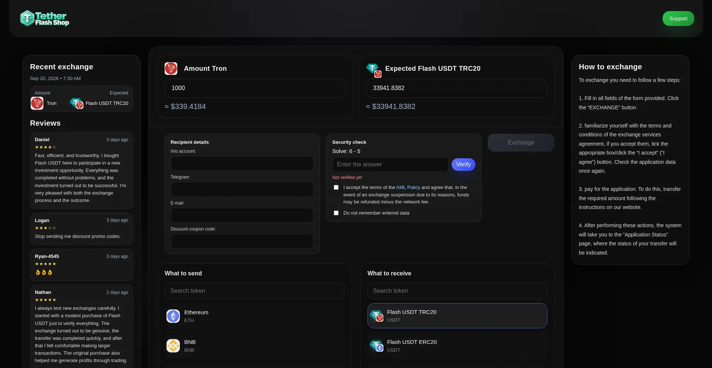
Task: Focus the Amount Tron input field
Action: pyautogui.click(x=255, y=88)
